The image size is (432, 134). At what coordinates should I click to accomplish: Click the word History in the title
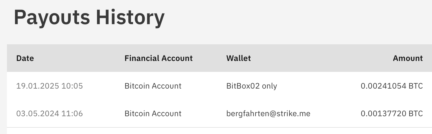coord(130,18)
